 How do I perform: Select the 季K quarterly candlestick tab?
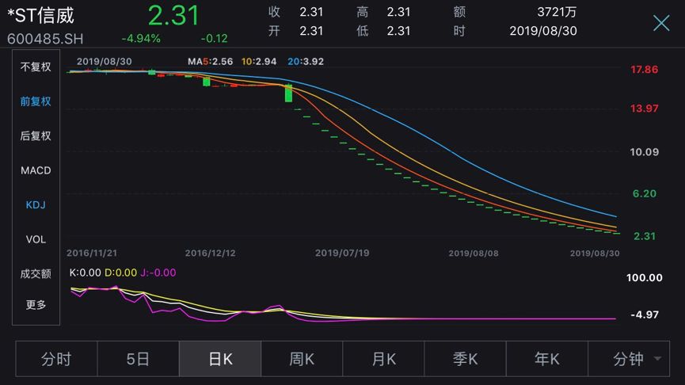click(466, 359)
